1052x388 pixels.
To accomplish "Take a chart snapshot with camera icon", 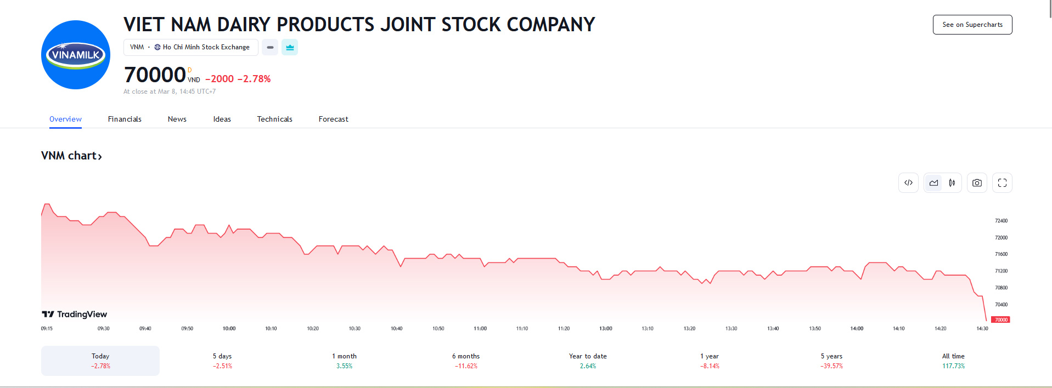I will point(977,183).
